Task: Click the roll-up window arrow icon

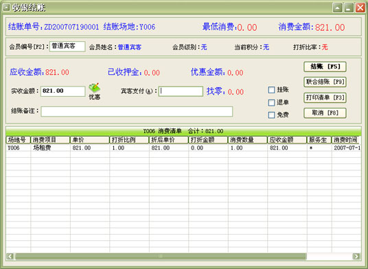Action: point(338,8)
